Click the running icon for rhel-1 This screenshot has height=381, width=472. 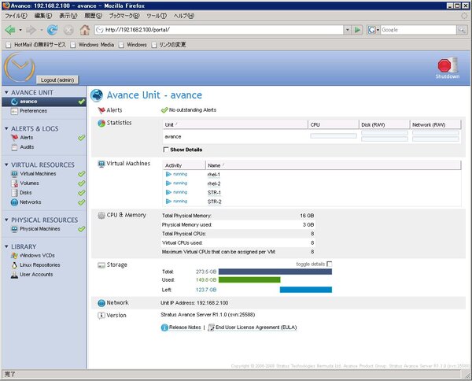click(168, 174)
